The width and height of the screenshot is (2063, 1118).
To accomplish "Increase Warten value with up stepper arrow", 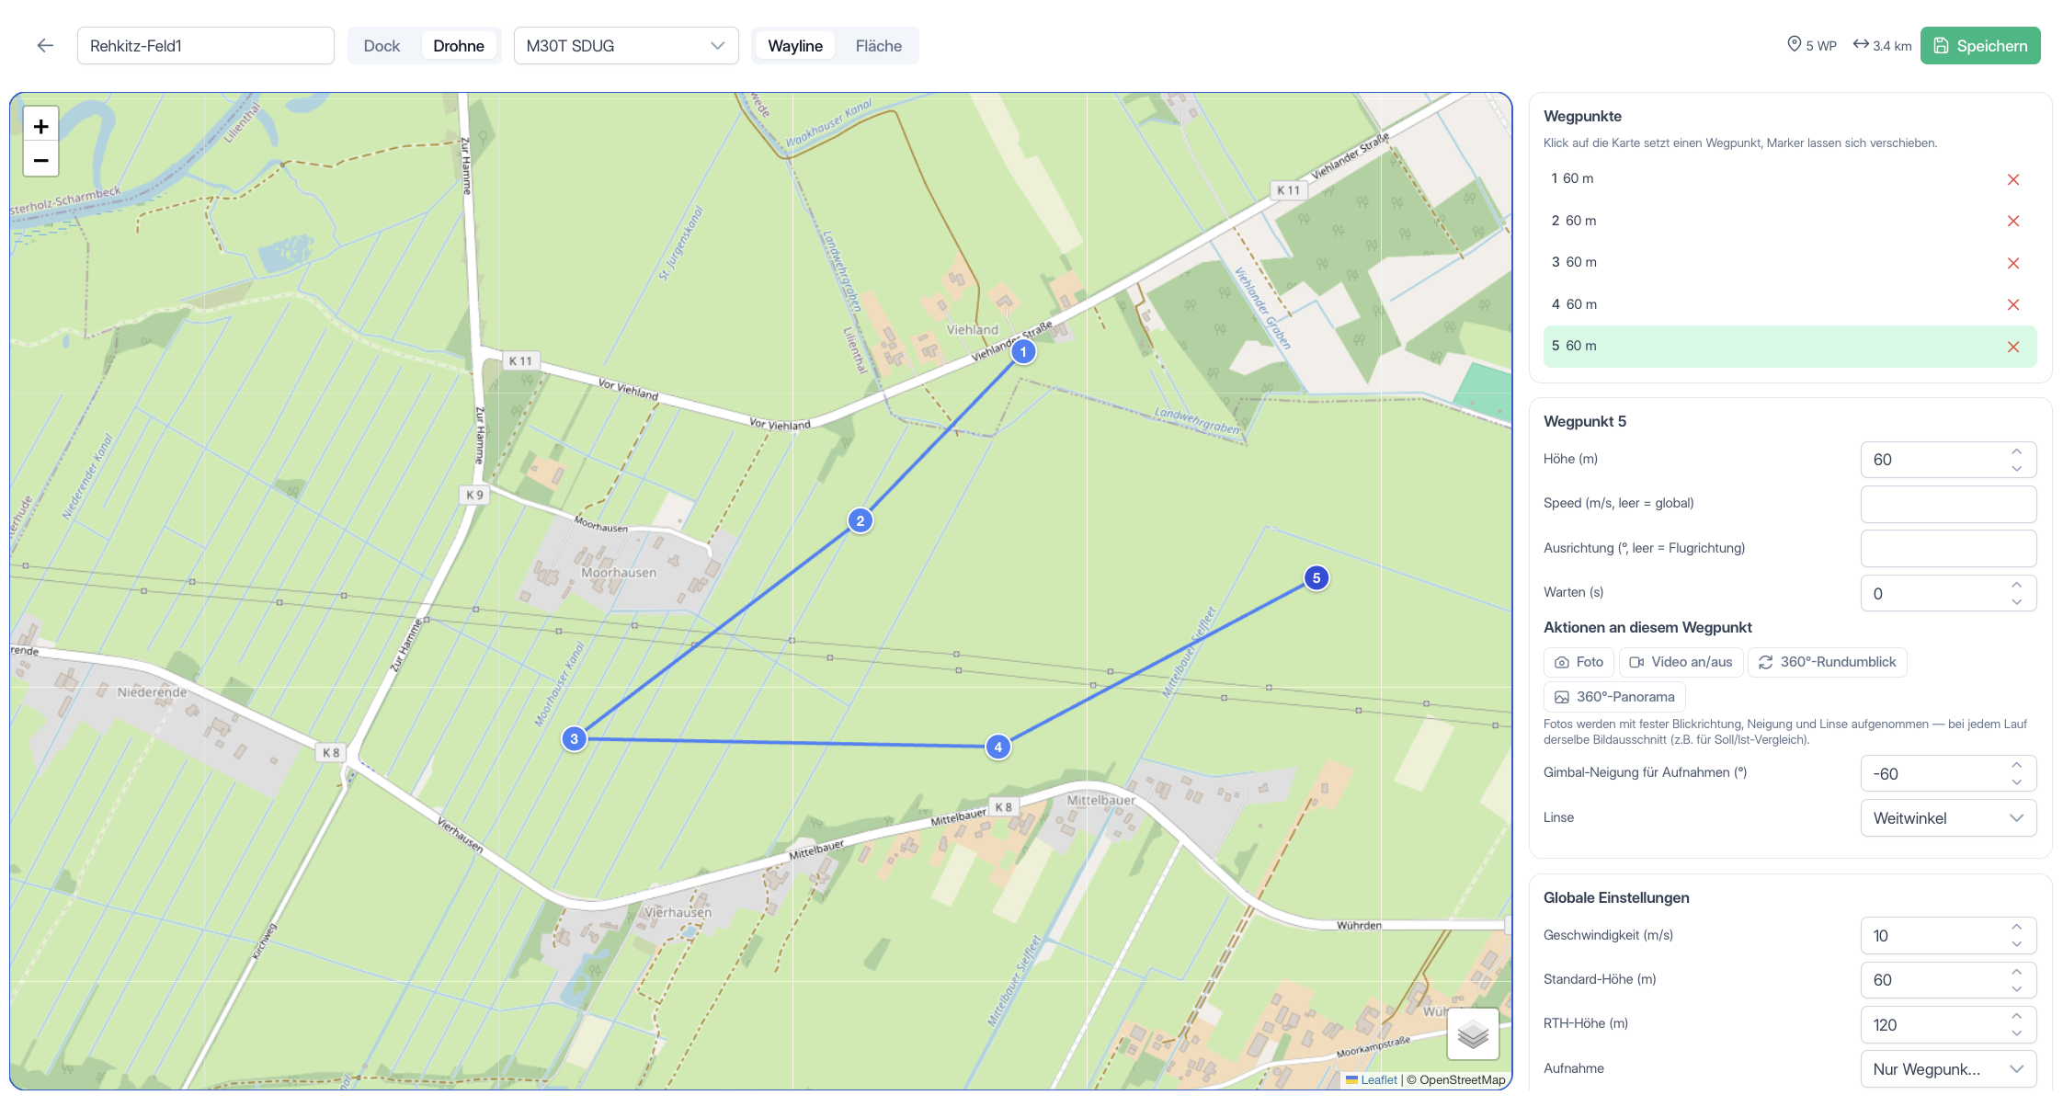I will coord(2016,585).
